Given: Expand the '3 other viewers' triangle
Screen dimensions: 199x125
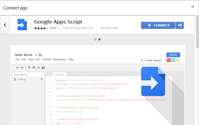Looking at the screenshot, I should (x=142, y=60).
